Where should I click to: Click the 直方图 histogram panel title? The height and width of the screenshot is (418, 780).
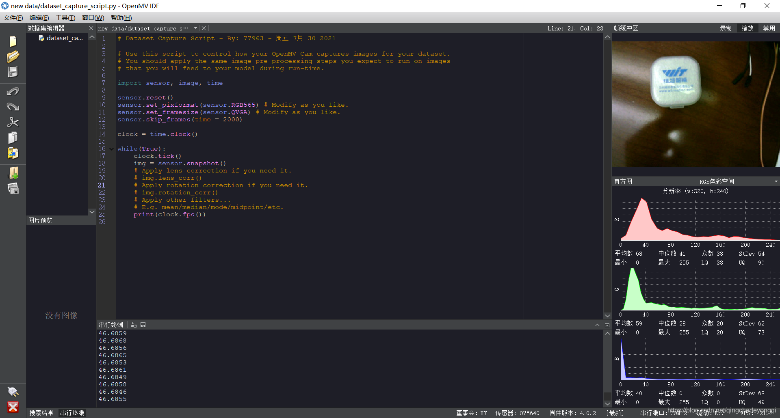coord(623,181)
